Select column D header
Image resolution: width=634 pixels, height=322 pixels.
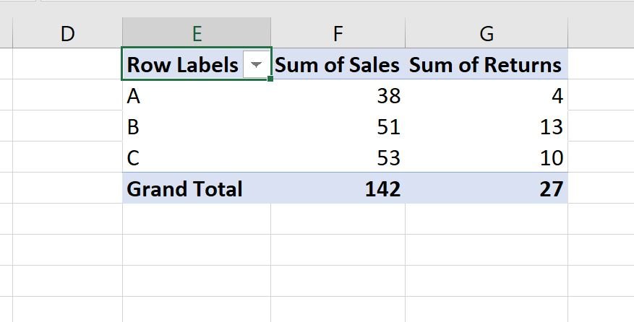[x=67, y=33]
